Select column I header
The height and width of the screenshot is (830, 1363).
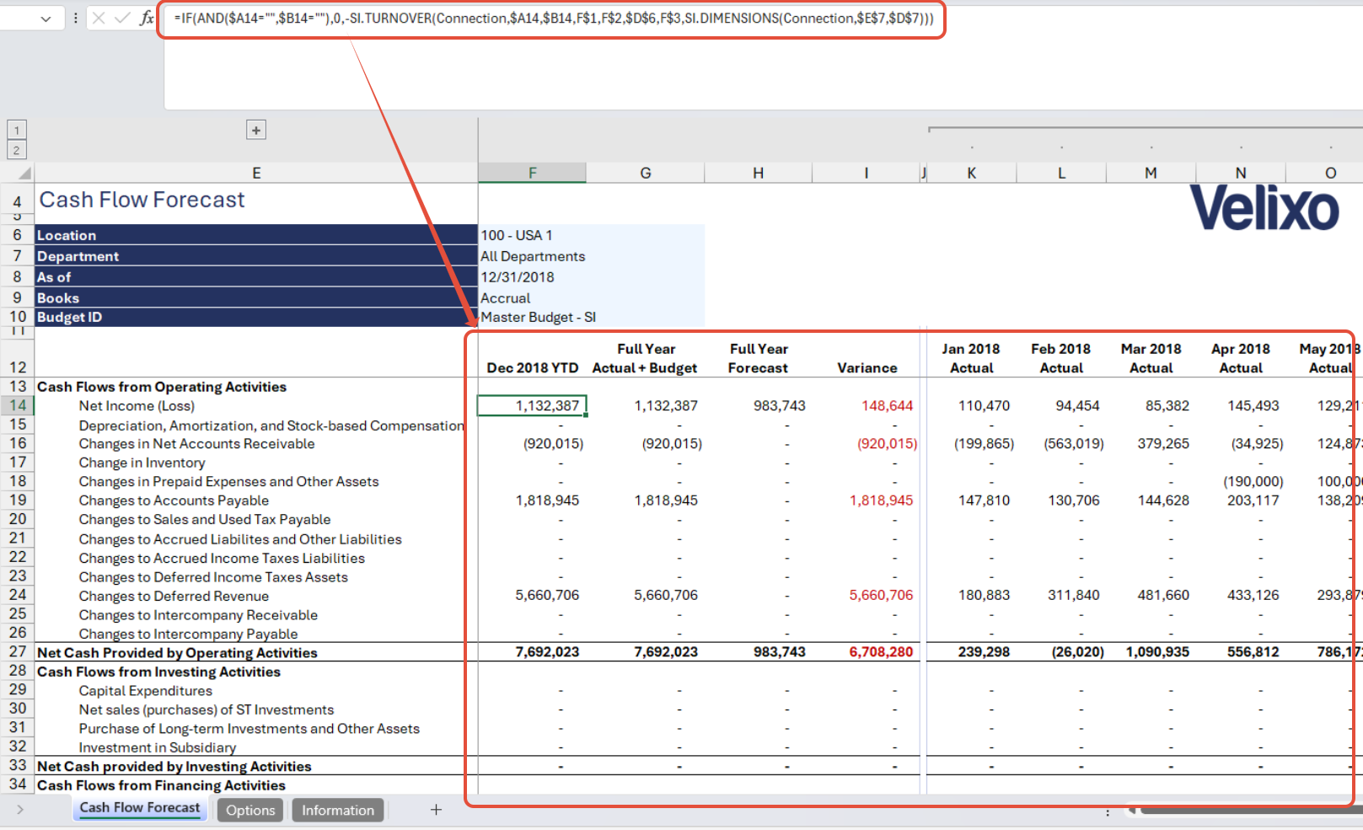pyautogui.click(x=867, y=173)
